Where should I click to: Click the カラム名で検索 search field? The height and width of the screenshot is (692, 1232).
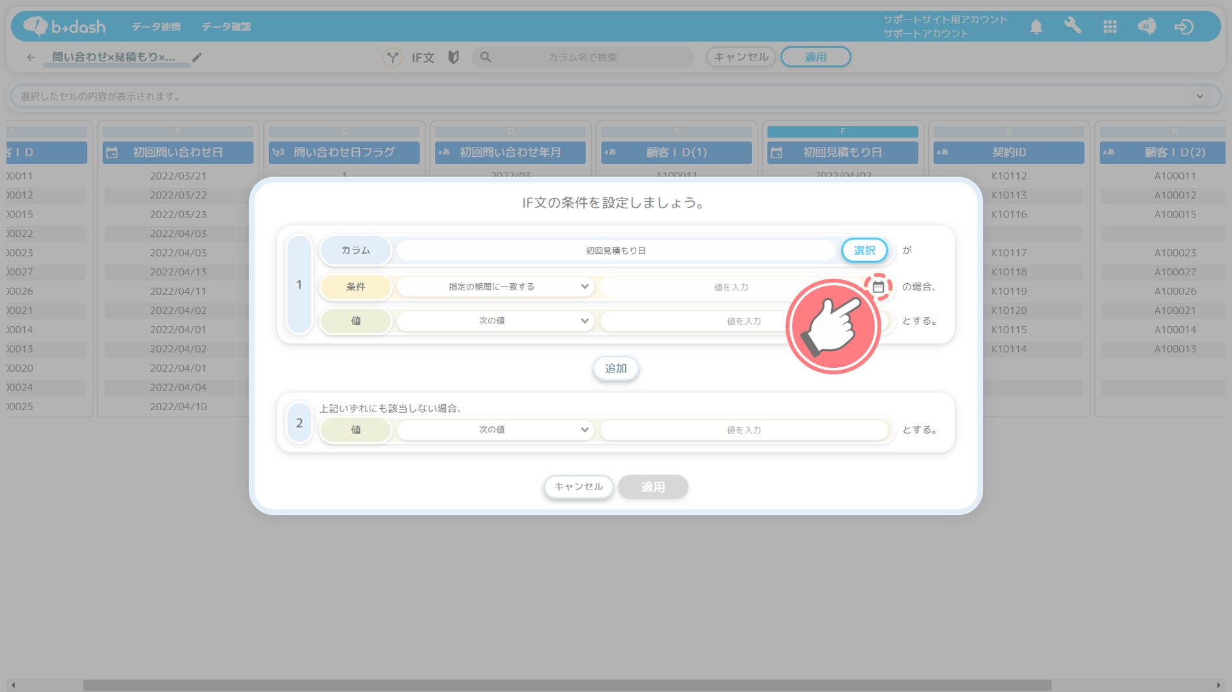(583, 57)
